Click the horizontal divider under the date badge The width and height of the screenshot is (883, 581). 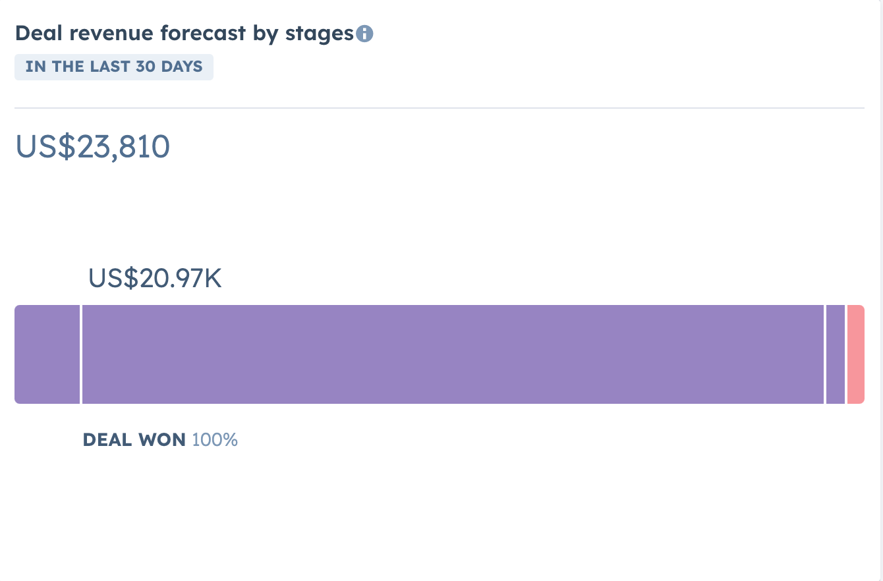[x=439, y=107]
